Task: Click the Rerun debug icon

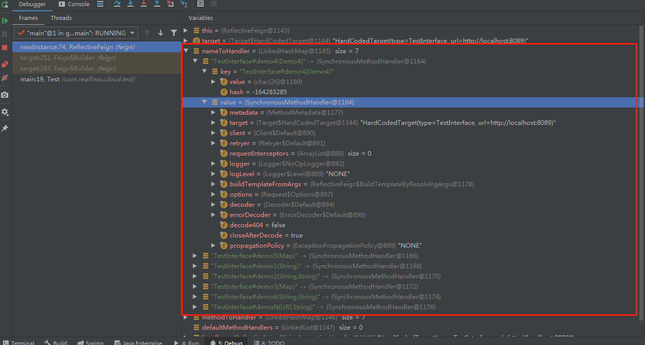Action: [4, 4]
